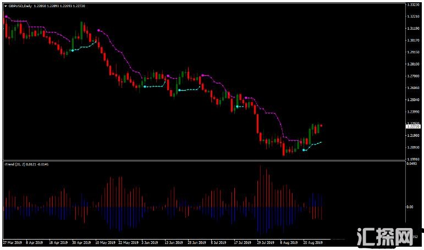Select the current price tag 1.22720
Viewport: 424px width, 250px height.
pyautogui.click(x=413, y=126)
